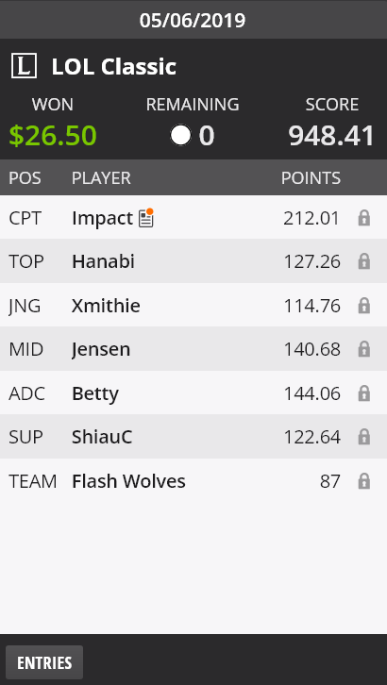Click the POINTS column header
The image size is (387, 685).
click(311, 177)
